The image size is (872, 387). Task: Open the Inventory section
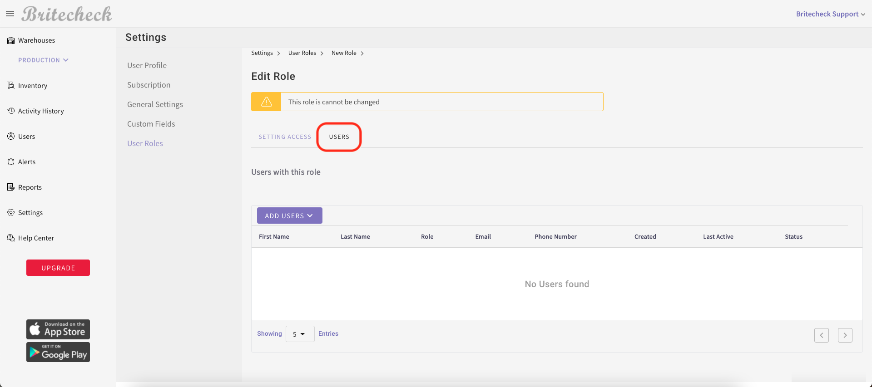coord(32,86)
